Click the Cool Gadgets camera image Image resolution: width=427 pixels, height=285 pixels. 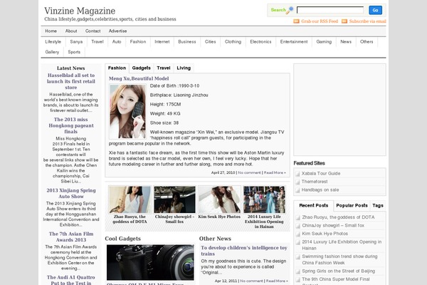pyautogui.click(x=150, y=262)
